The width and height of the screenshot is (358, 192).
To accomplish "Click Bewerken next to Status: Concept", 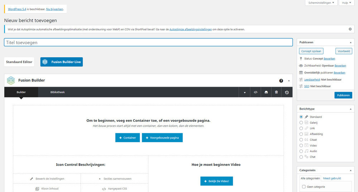I will (x=329, y=59).
